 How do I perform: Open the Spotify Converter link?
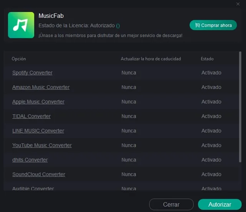[x=32, y=73]
